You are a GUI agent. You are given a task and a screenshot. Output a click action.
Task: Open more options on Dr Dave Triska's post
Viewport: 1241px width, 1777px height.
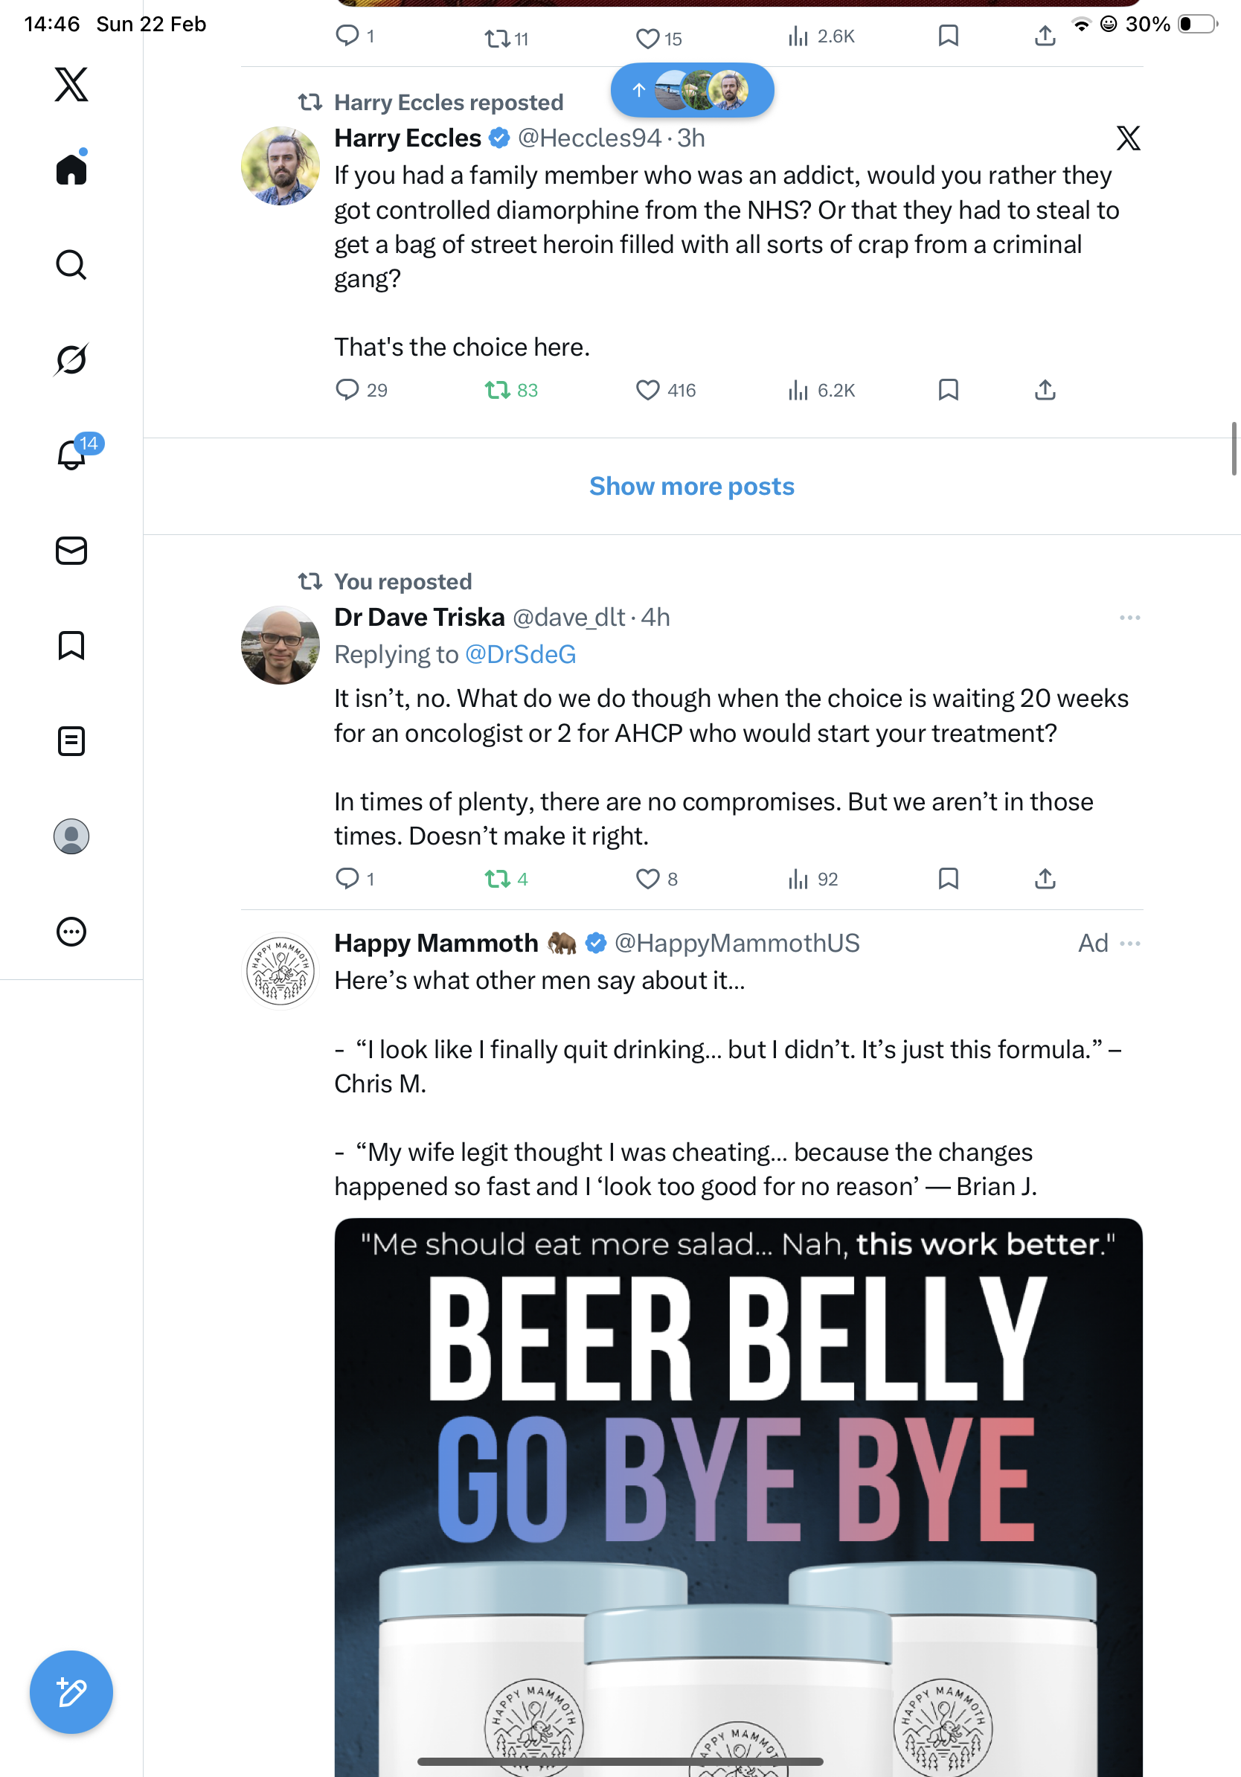pyautogui.click(x=1129, y=618)
